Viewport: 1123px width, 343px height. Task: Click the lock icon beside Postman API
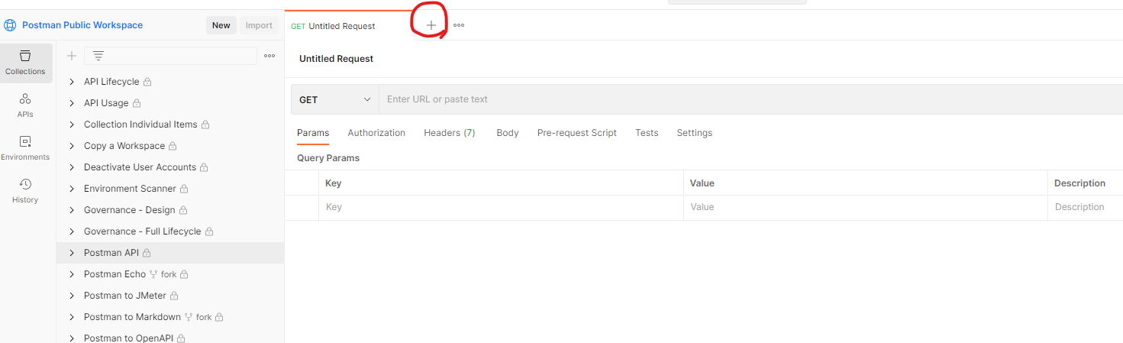[x=147, y=253]
